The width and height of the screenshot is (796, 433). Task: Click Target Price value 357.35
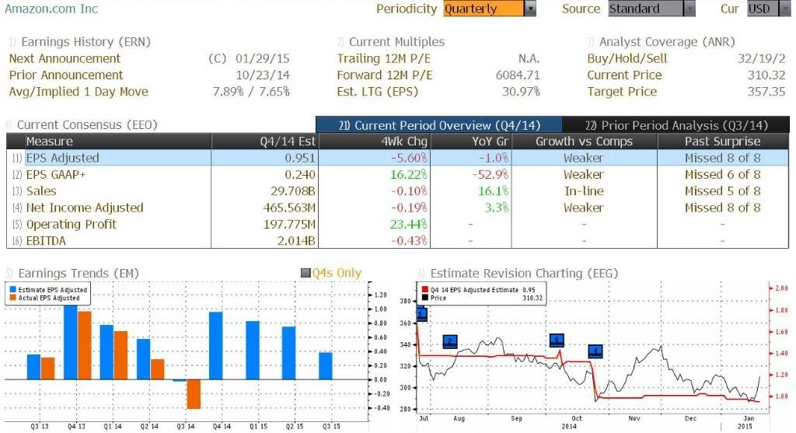coord(766,92)
